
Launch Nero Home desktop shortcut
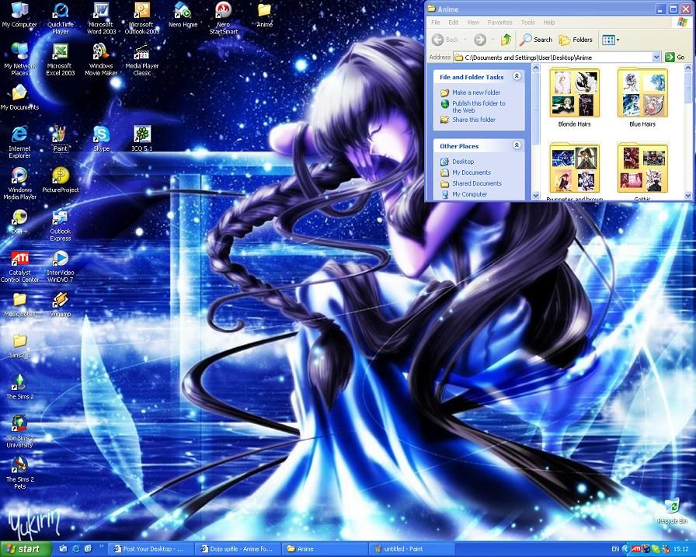pyautogui.click(x=183, y=15)
